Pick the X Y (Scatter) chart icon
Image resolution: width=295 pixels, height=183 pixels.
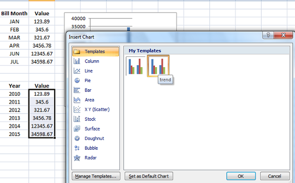(x=77, y=109)
